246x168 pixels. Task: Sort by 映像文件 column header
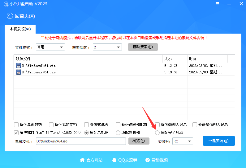pos(88,59)
